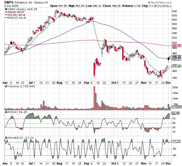Click the 520 price axis label

pos(174,38)
